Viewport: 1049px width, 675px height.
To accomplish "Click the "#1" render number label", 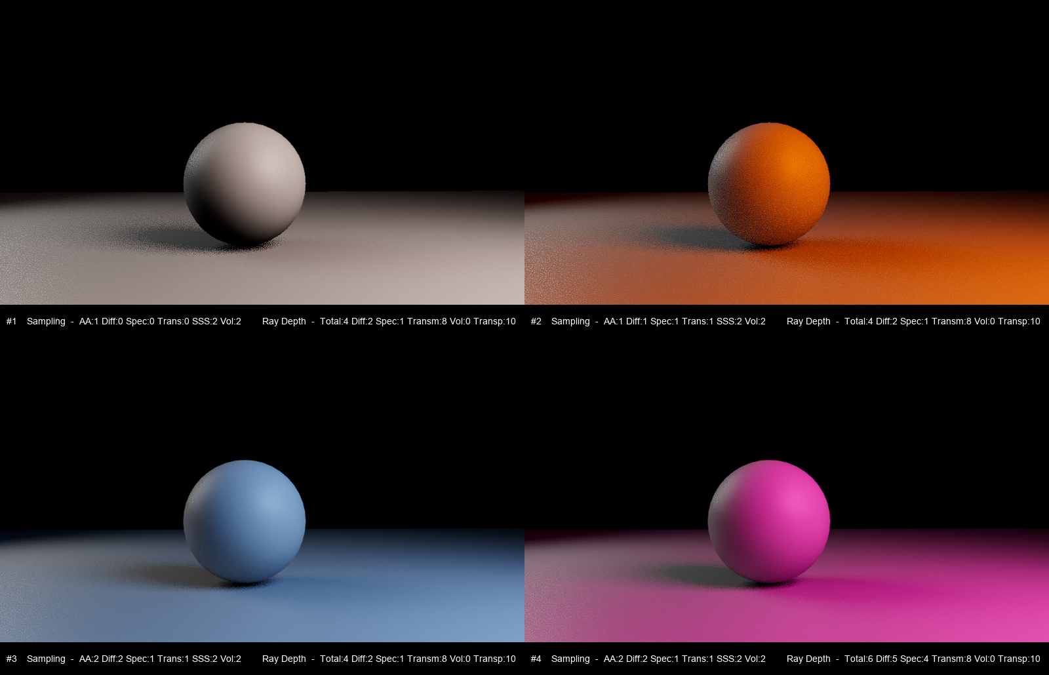I will (x=11, y=321).
